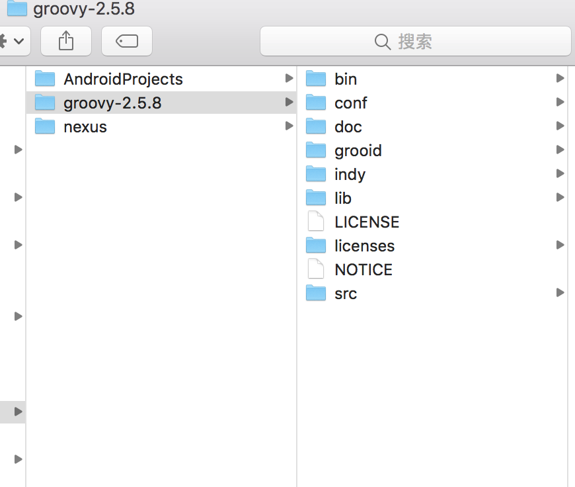The width and height of the screenshot is (575, 487).
Task: Select the LICENSE file icon
Action: 316,221
